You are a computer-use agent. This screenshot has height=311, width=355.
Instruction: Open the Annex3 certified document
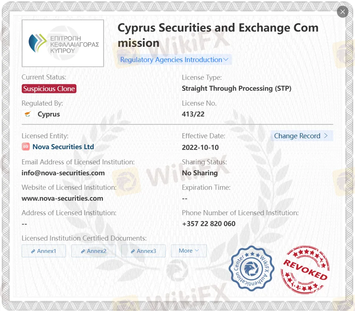(x=143, y=251)
